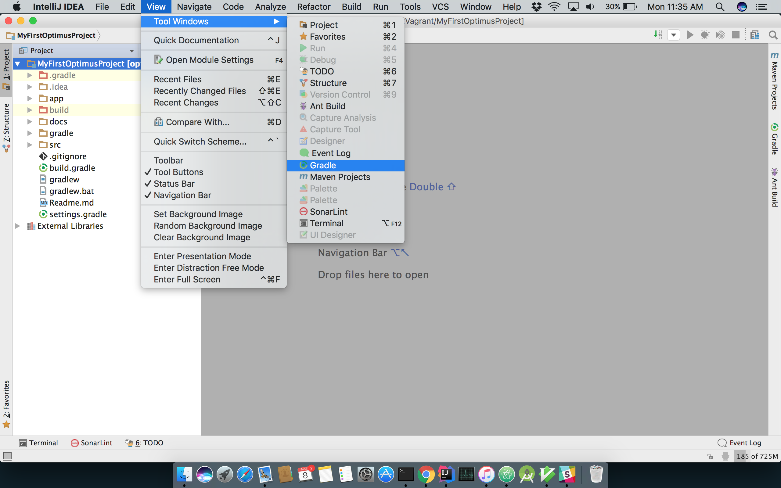Toggle tool window bars corner icon
The height and width of the screenshot is (488, 781).
7,456
